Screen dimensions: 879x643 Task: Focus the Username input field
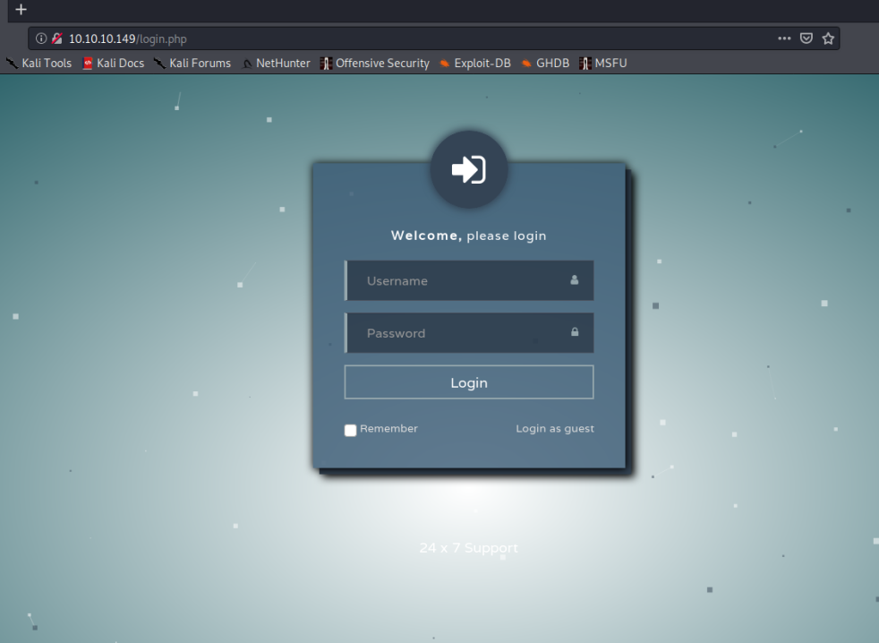(461, 280)
